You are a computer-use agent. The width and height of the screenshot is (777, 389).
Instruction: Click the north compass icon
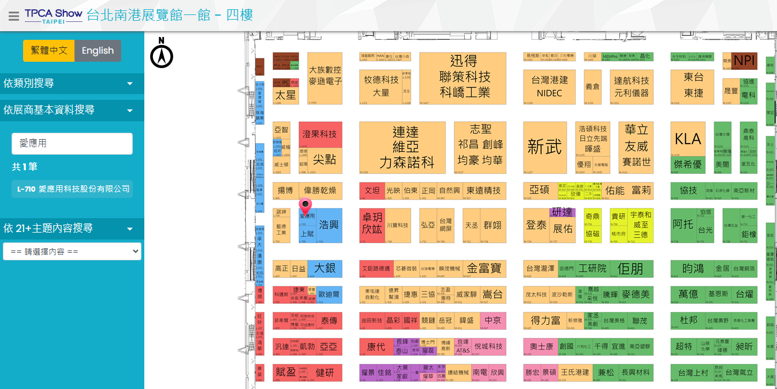(162, 53)
